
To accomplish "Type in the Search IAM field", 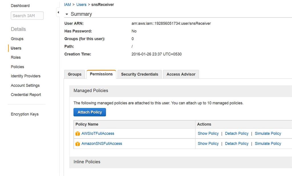I will 27,16.
